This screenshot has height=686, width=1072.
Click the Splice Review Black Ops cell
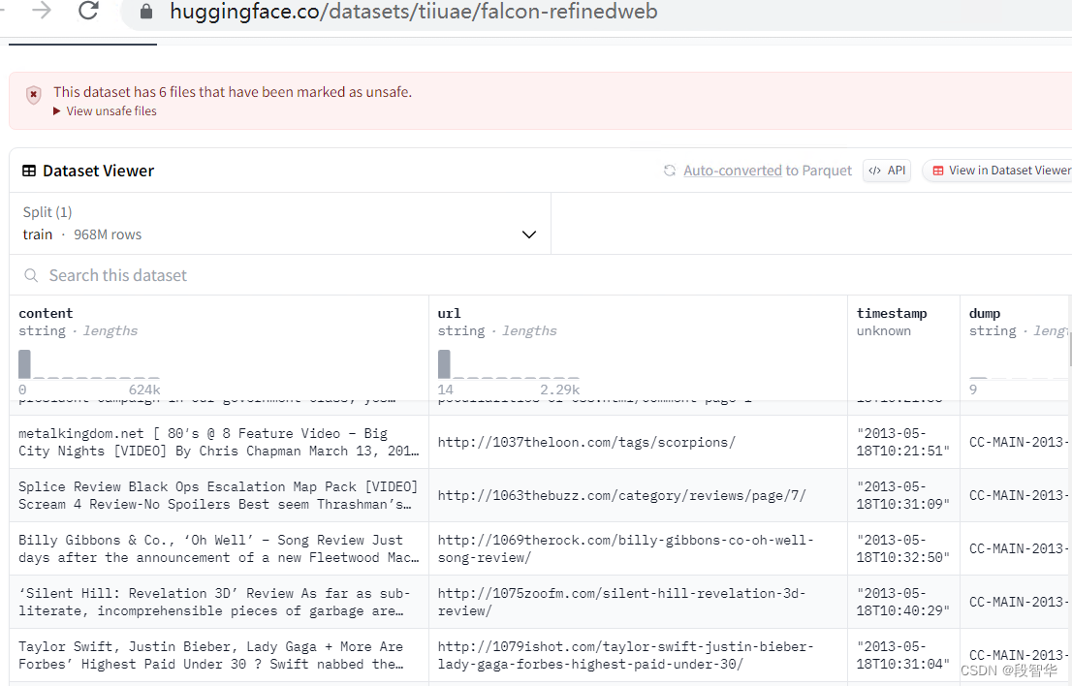(219, 495)
